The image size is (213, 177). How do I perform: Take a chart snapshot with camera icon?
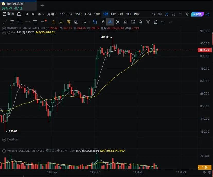[160, 14]
